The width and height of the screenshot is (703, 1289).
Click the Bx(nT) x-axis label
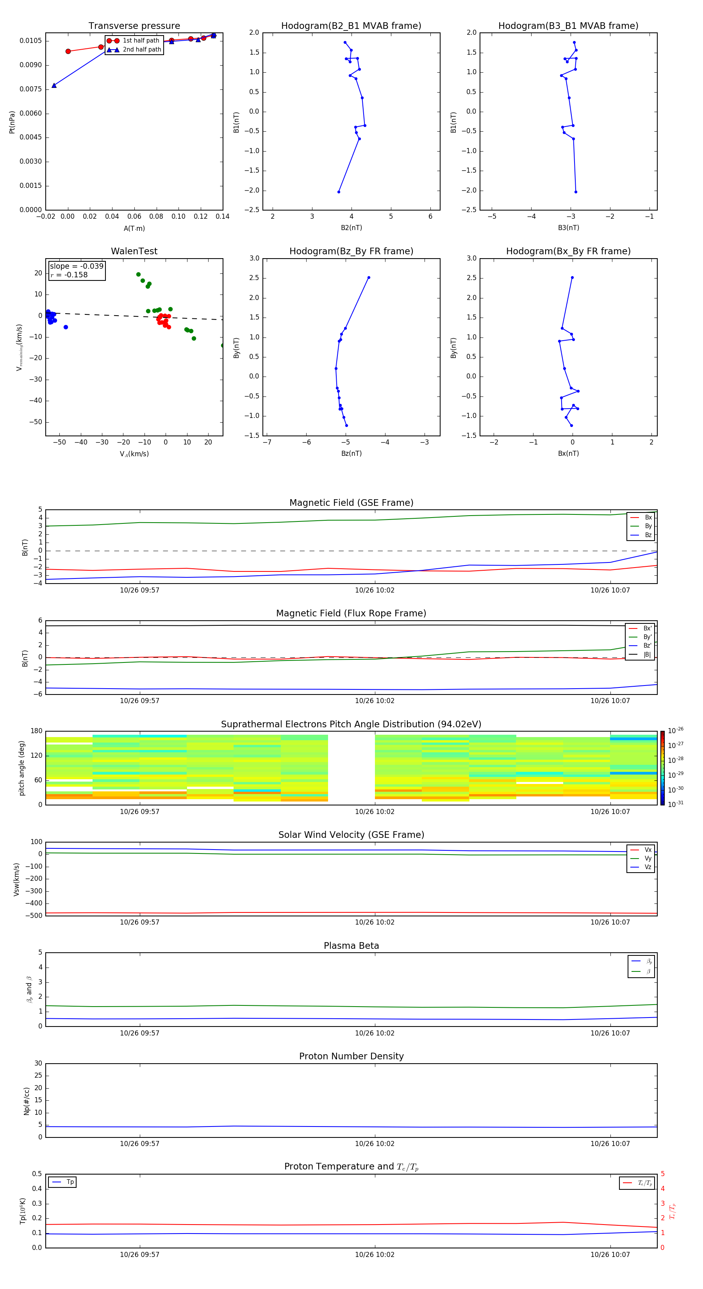[568, 453]
